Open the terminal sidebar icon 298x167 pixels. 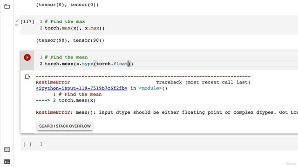(x=7, y=162)
